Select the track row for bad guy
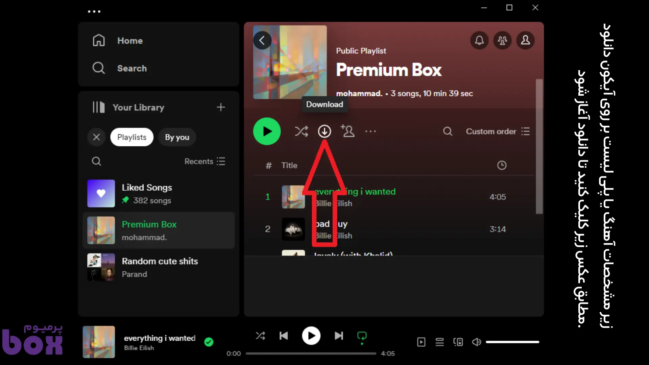This screenshot has height=365, width=649. (394, 229)
